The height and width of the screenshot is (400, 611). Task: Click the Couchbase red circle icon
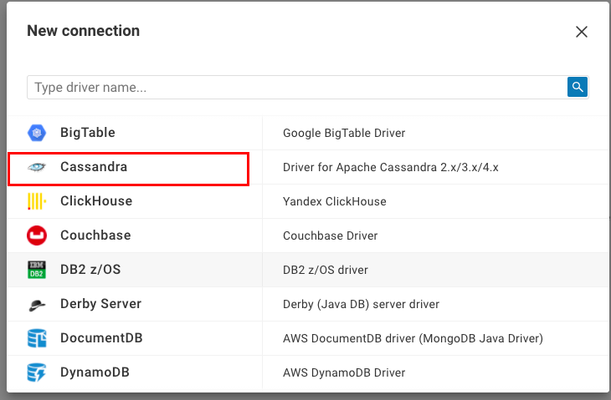pyautogui.click(x=37, y=235)
